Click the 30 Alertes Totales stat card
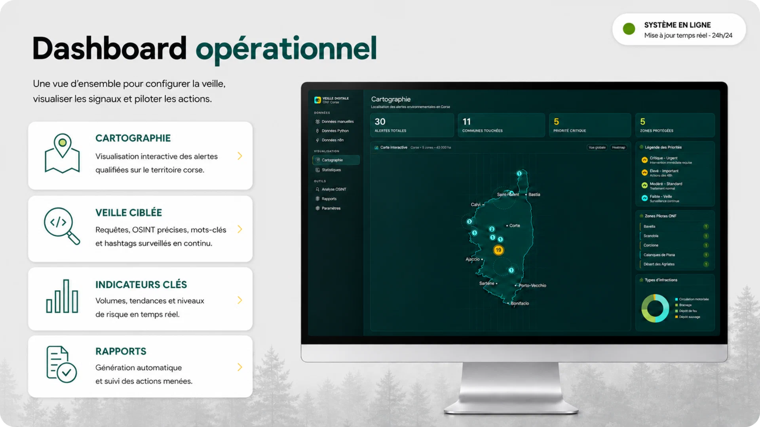Screen dimensions: 760x427 click(x=412, y=125)
